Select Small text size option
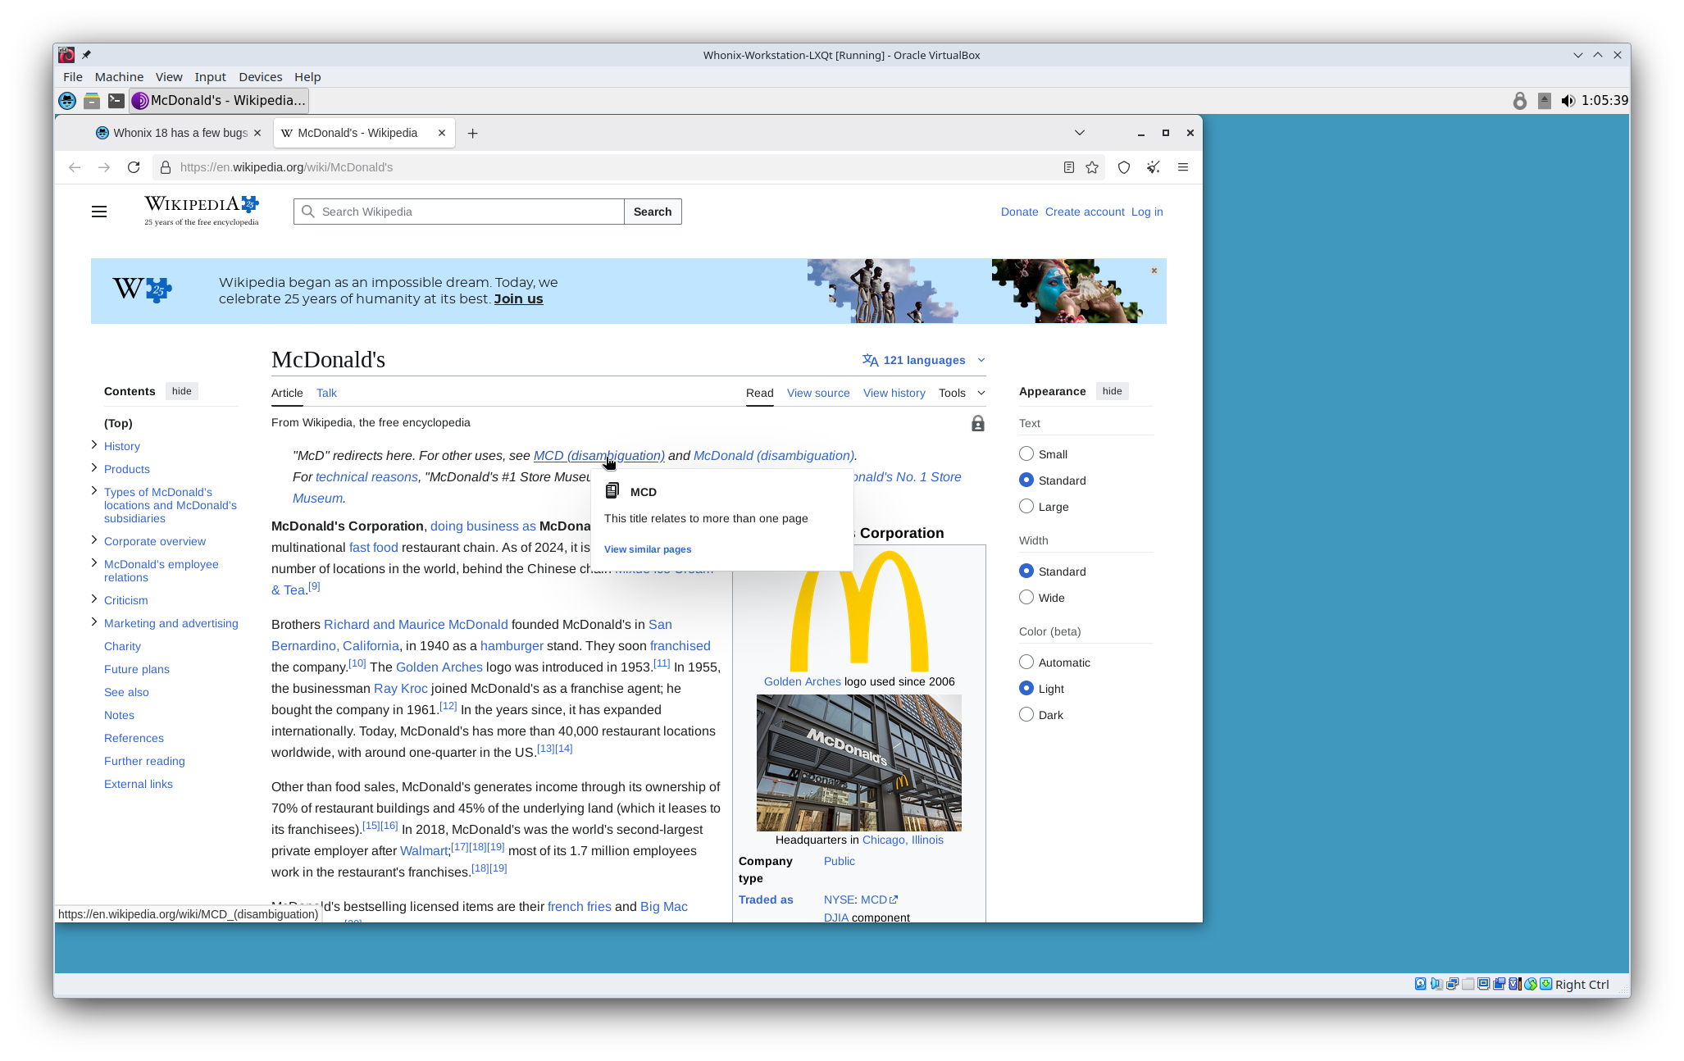This screenshot has width=1684, height=1061. pyautogui.click(x=1026, y=454)
